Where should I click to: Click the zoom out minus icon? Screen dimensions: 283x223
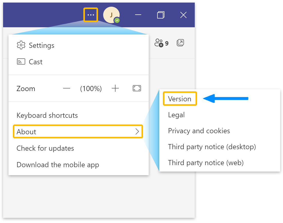[x=66, y=88]
